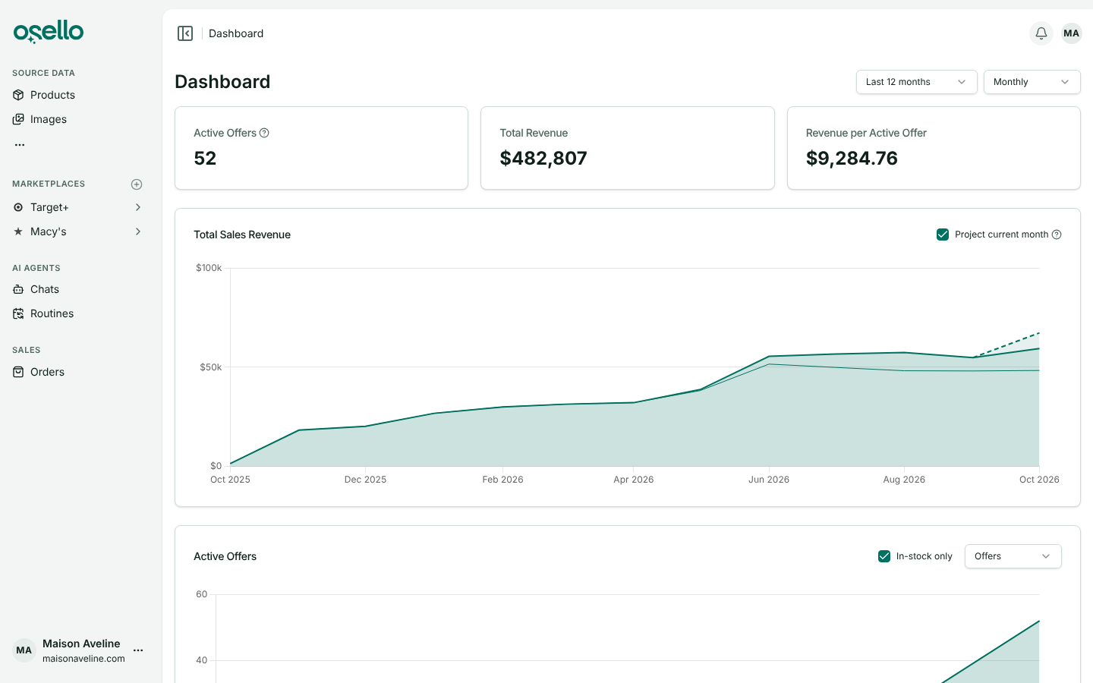Click the Osello logo
The width and height of the screenshot is (1093, 683).
pos(49,32)
